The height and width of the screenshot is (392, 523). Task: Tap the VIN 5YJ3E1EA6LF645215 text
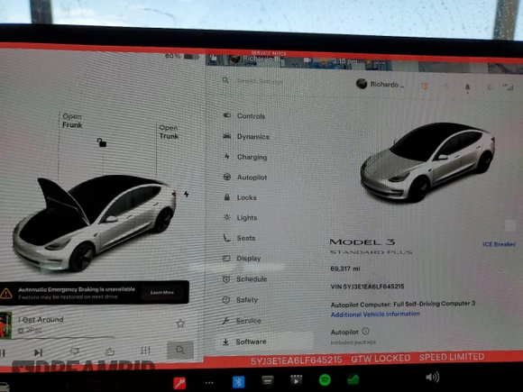point(367,287)
